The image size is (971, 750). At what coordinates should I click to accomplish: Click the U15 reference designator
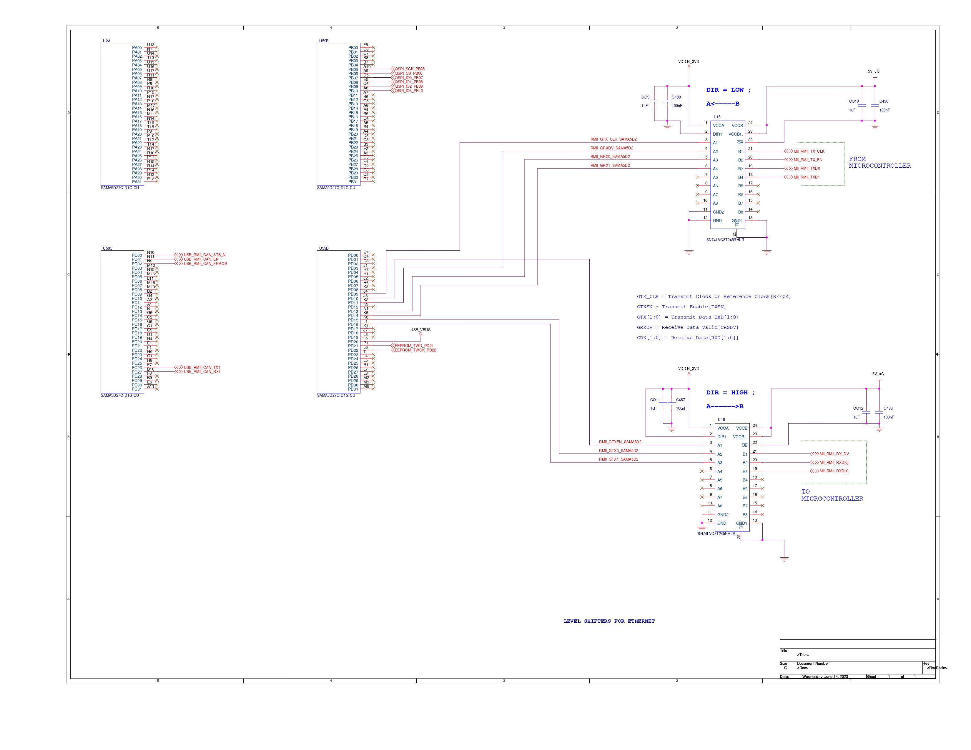pos(717,117)
